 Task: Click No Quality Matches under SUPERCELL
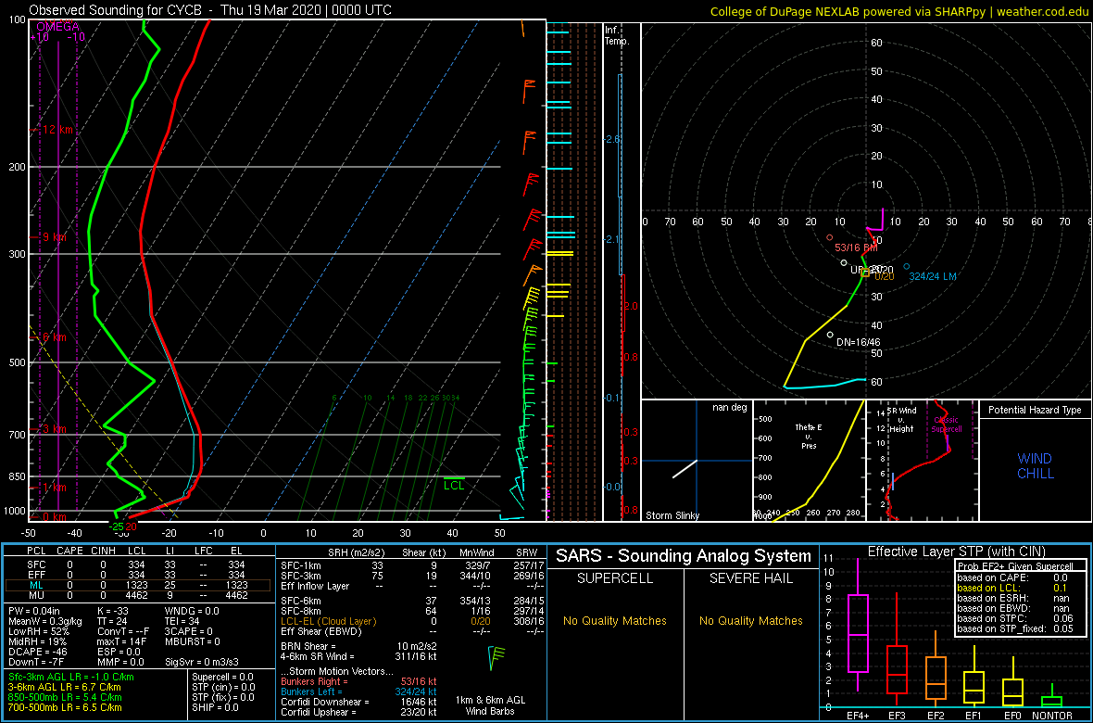click(x=615, y=620)
